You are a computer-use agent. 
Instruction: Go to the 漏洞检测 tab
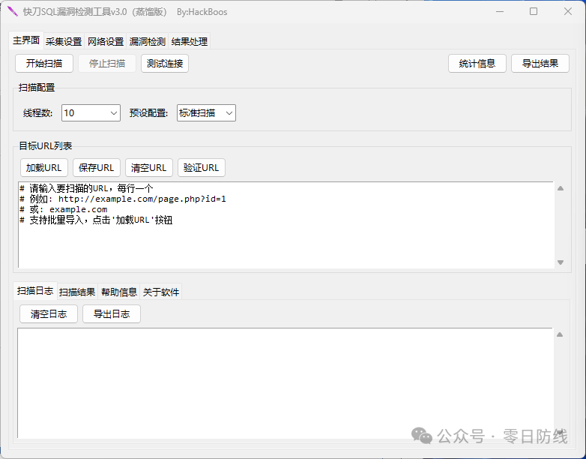coord(148,42)
